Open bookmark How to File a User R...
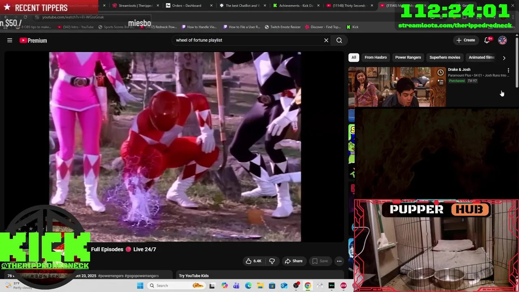Image resolution: width=519 pixels, height=292 pixels. coord(242,27)
